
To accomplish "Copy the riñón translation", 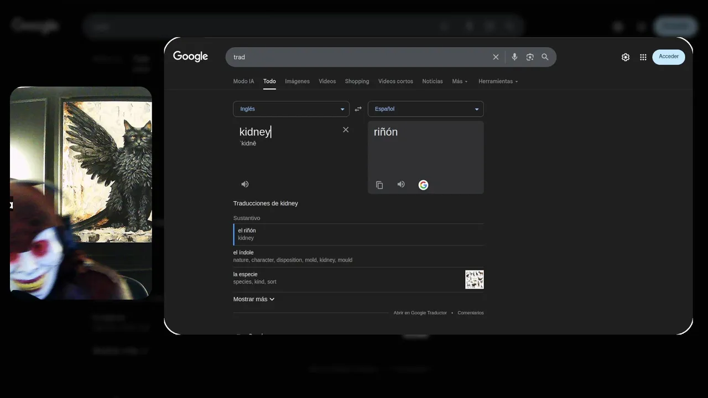I will [379, 185].
